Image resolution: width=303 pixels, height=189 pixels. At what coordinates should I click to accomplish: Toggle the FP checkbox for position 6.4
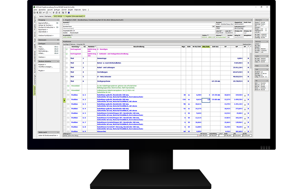(245, 109)
